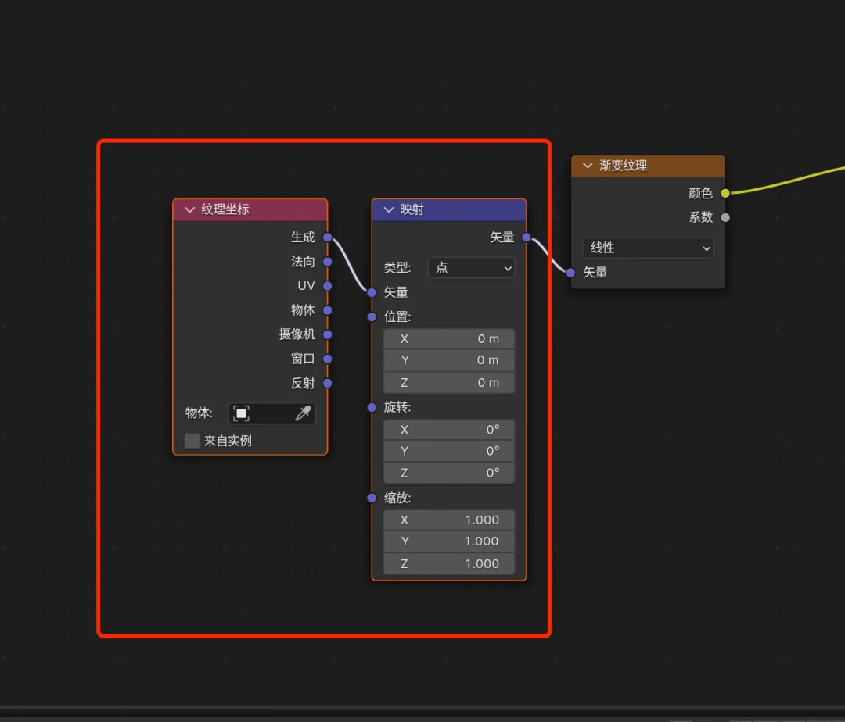Click the 生成 output socket

tap(328, 238)
